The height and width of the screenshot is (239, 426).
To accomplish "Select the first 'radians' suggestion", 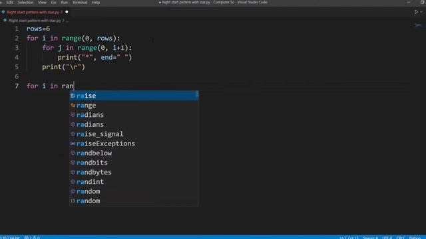I will tap(134, 115).
